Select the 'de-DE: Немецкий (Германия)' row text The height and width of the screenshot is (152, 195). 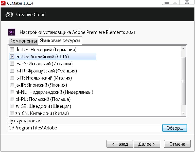46,49
